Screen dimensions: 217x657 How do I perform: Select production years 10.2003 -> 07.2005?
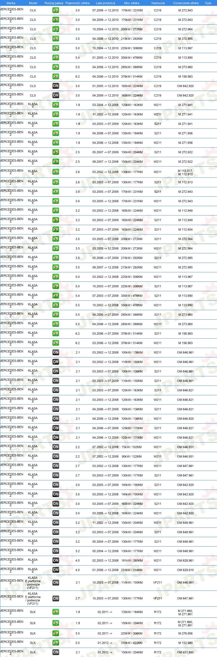tap(105, 598)
